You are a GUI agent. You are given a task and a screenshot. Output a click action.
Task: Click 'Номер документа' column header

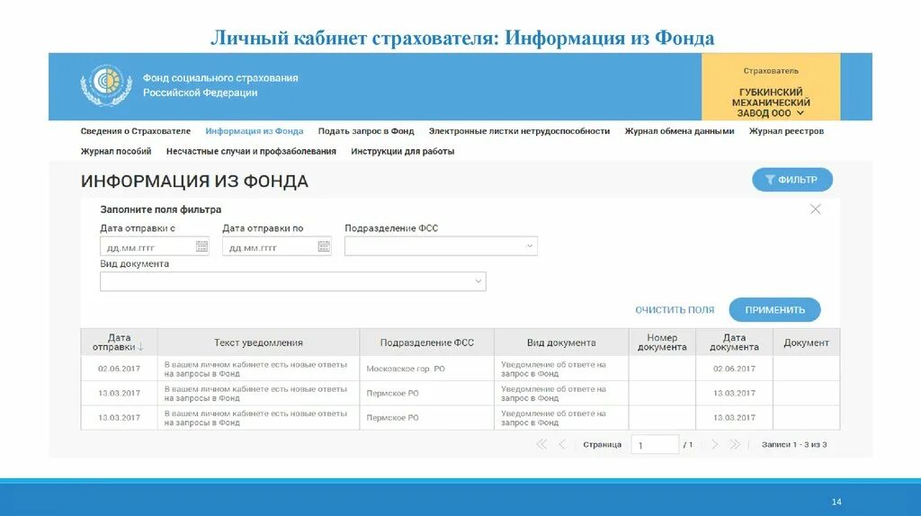(662, 343)
